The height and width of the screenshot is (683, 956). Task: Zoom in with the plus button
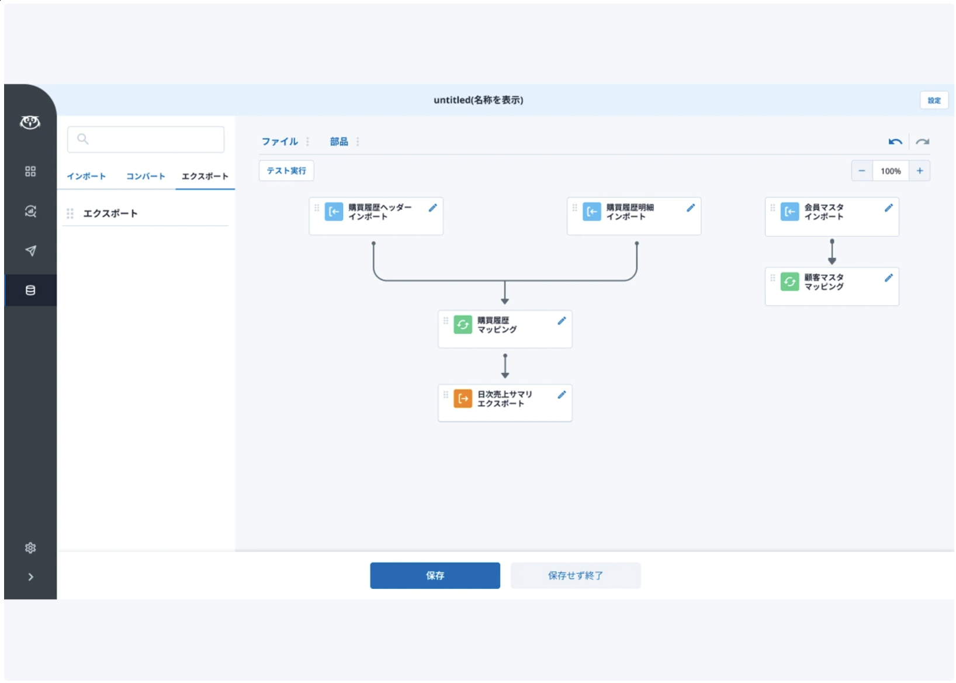919,171
